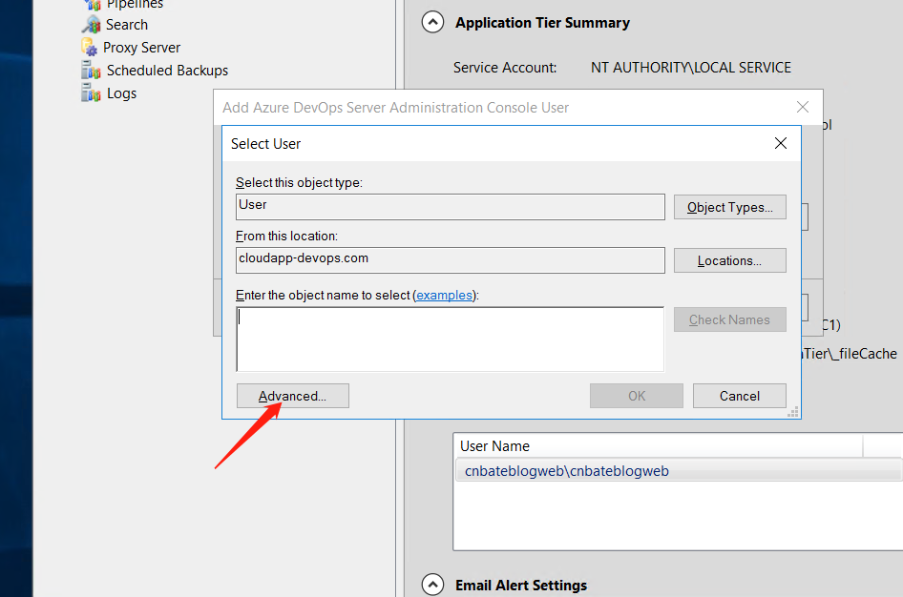Click the NT AUTHORITY\LOCAL SERVICE account value
Viewport: 903px width, 597px height.
click(x=691, y=68)
